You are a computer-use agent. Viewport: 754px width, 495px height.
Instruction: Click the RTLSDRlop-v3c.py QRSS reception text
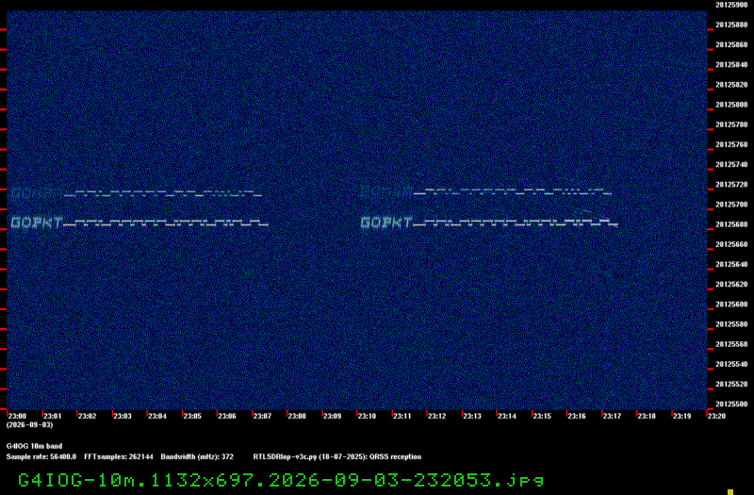tap(337, 456)
